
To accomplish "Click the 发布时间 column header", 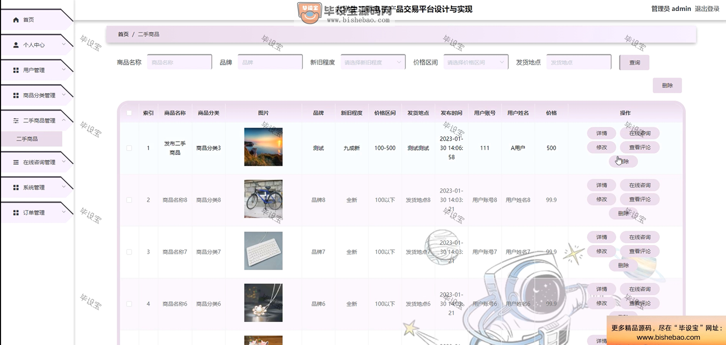I will point(451,113).
